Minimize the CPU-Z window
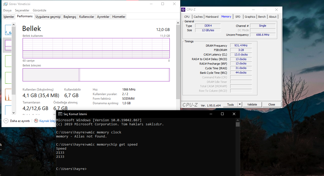Image resolution: width=324 pixels, height=176 pixels. click(253, 10)
